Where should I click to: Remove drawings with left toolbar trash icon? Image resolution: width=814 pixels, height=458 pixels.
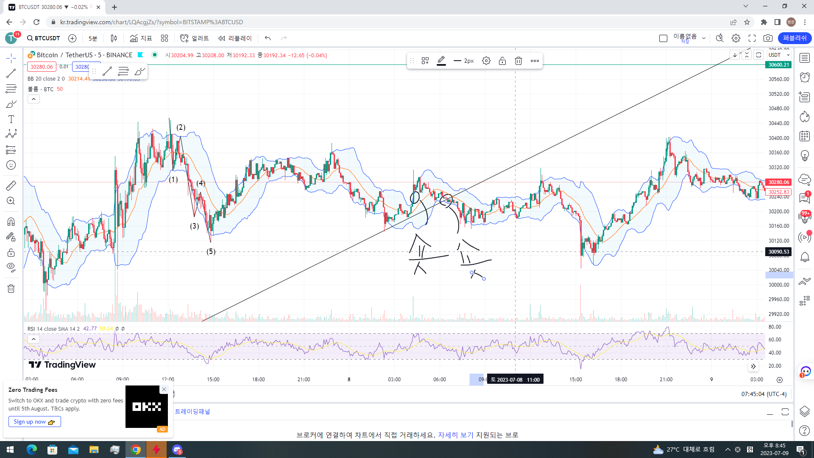tap(11, 289)
